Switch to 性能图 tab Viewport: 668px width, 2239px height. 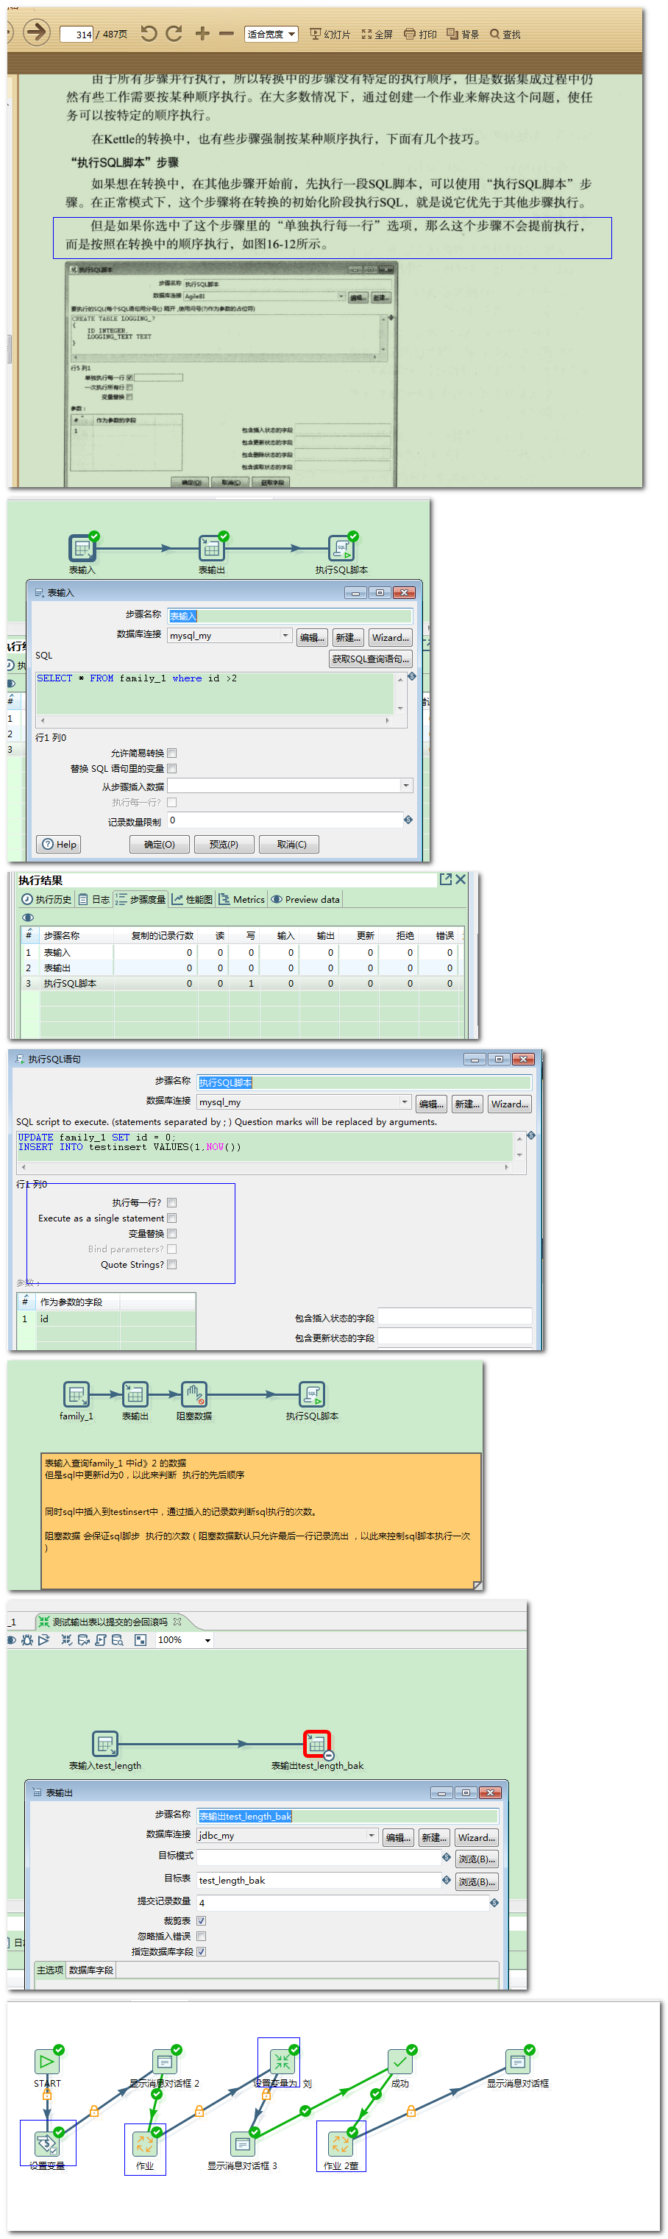pos(192,900)
